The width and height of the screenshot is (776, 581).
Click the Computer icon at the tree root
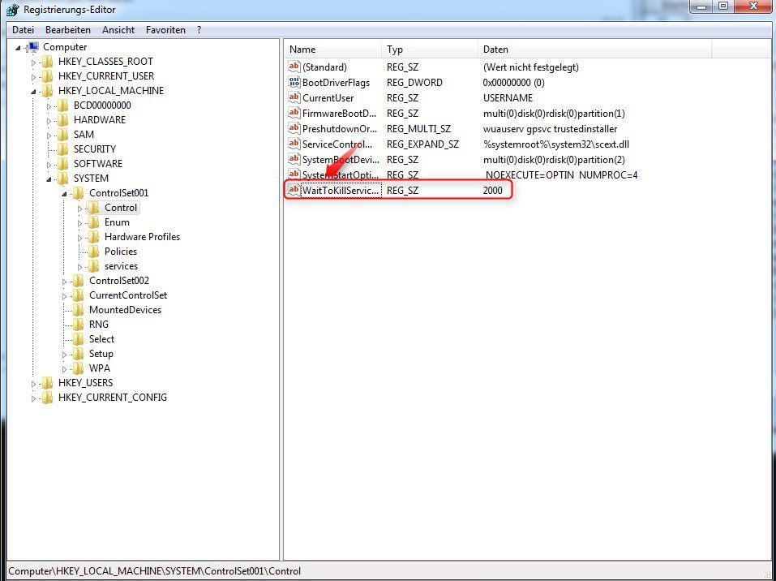[x=33, y=47]
